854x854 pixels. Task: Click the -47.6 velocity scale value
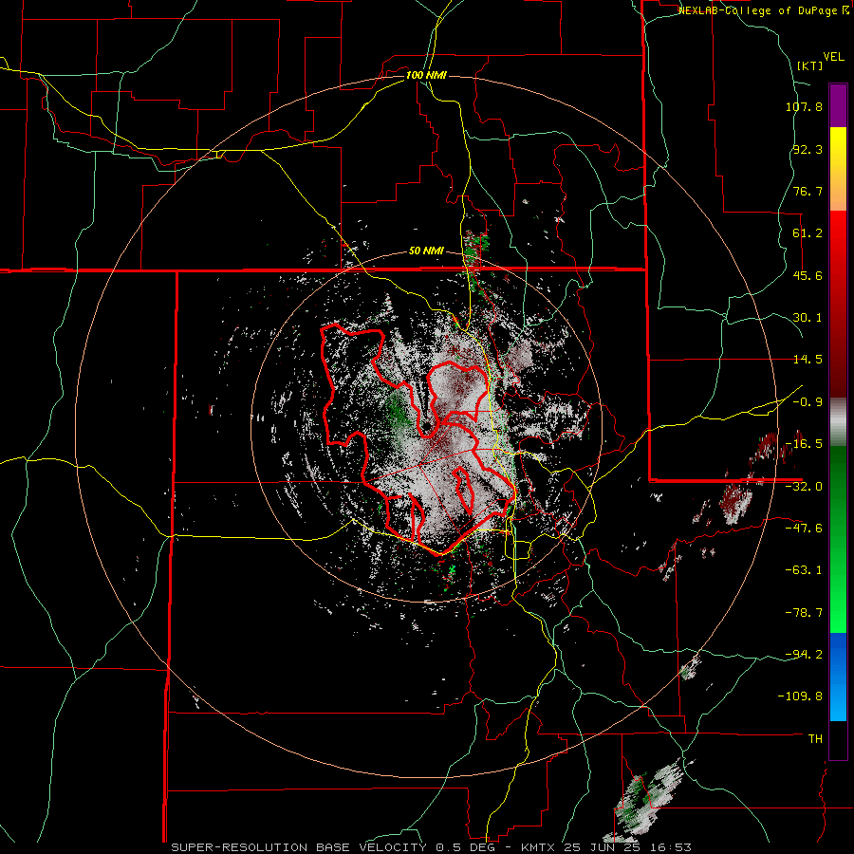(x=804, y=529)
